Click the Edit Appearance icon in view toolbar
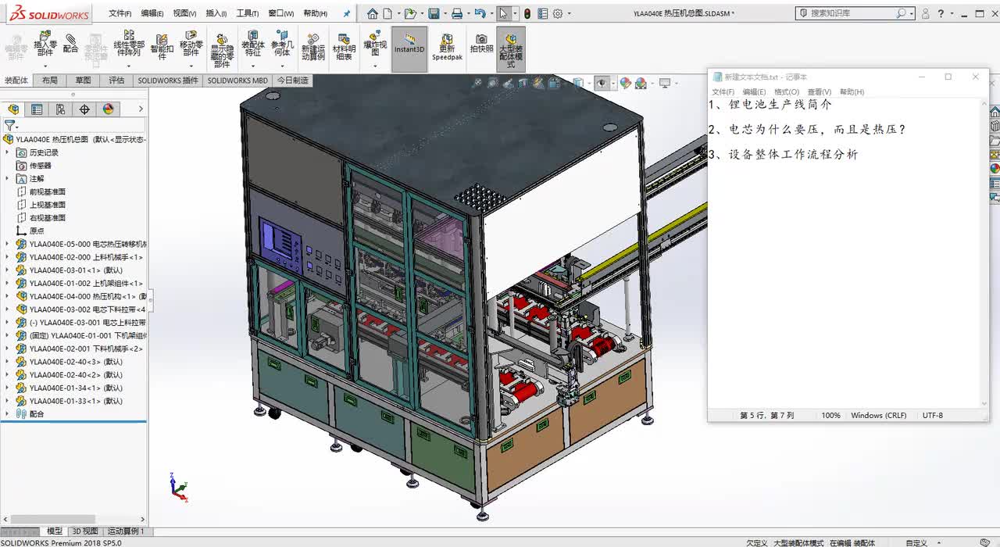 click(626, 83)
